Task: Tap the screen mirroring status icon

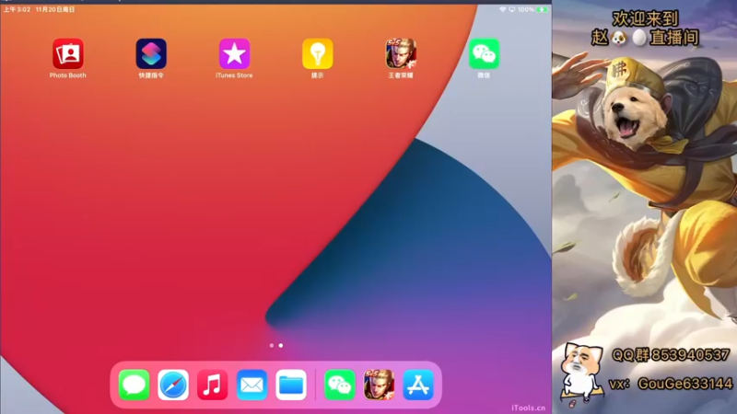Action: [512, 9]
